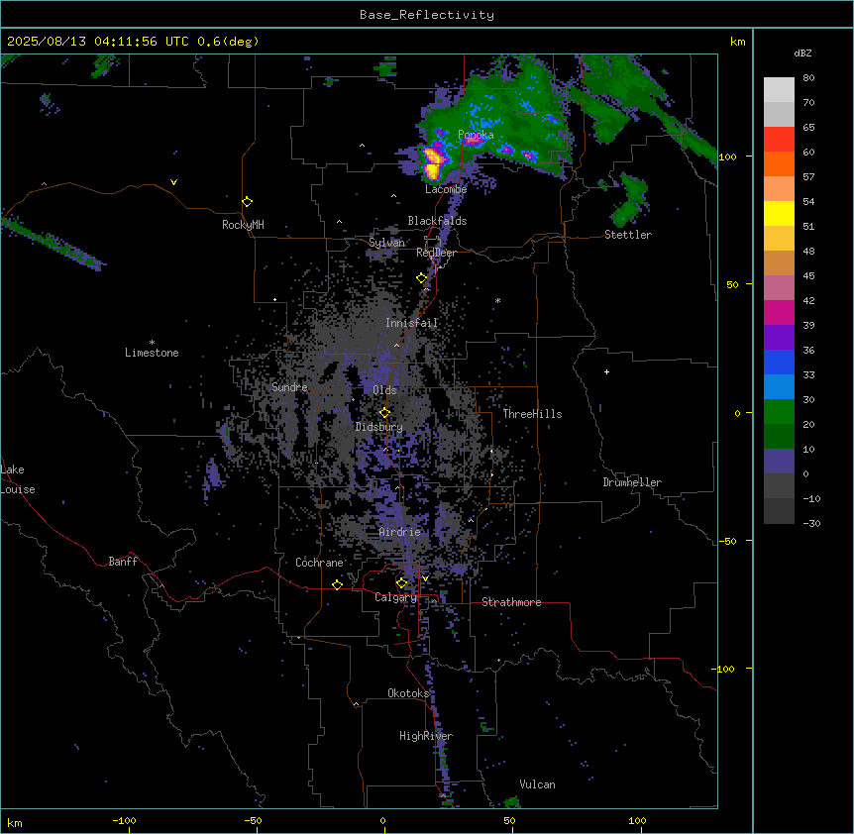The height and width of the screenshot is (834, 854).
Task: Click the white caret marker southwest of Lacombe
Action: click(x=393, y=196)
